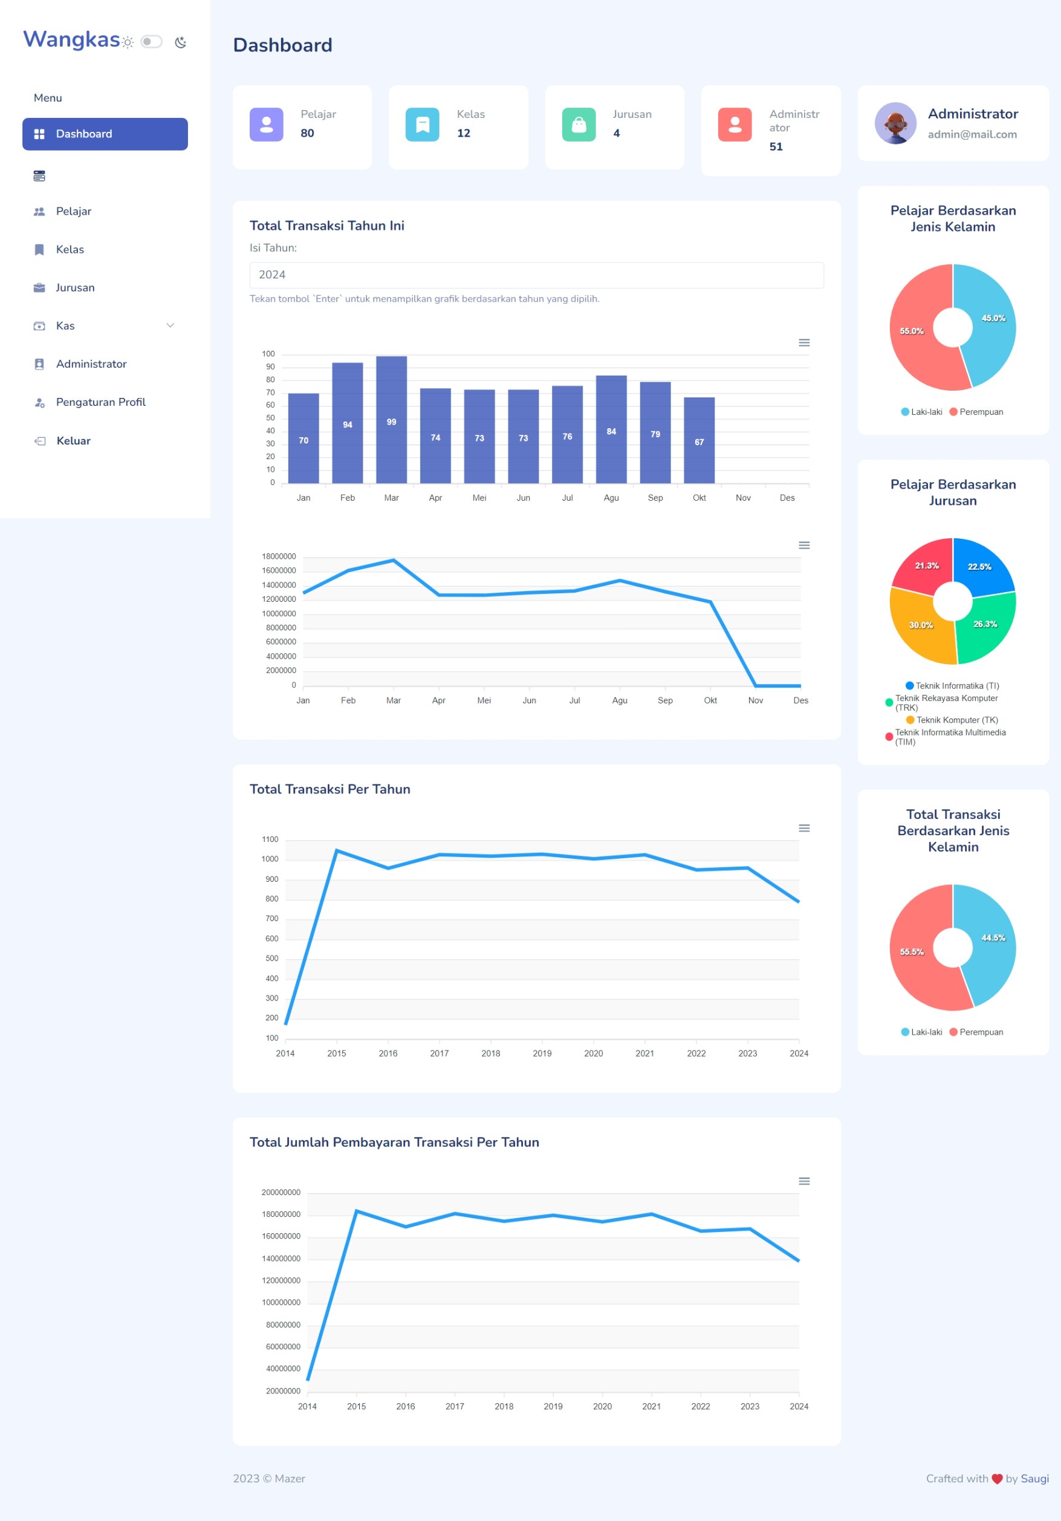Click the Jurusan count 4
This screenshot has height=1521, width=1061.
tap(617, 133)
